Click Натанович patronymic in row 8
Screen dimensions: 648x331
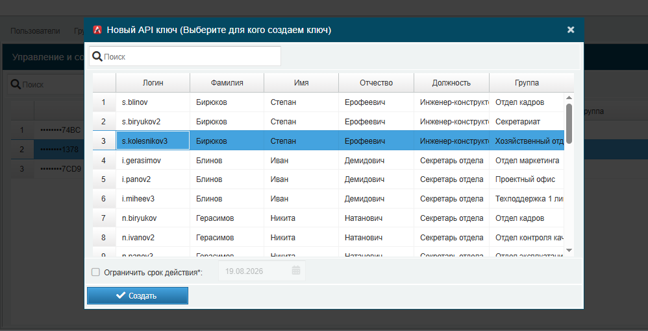(x=376, y=238)
